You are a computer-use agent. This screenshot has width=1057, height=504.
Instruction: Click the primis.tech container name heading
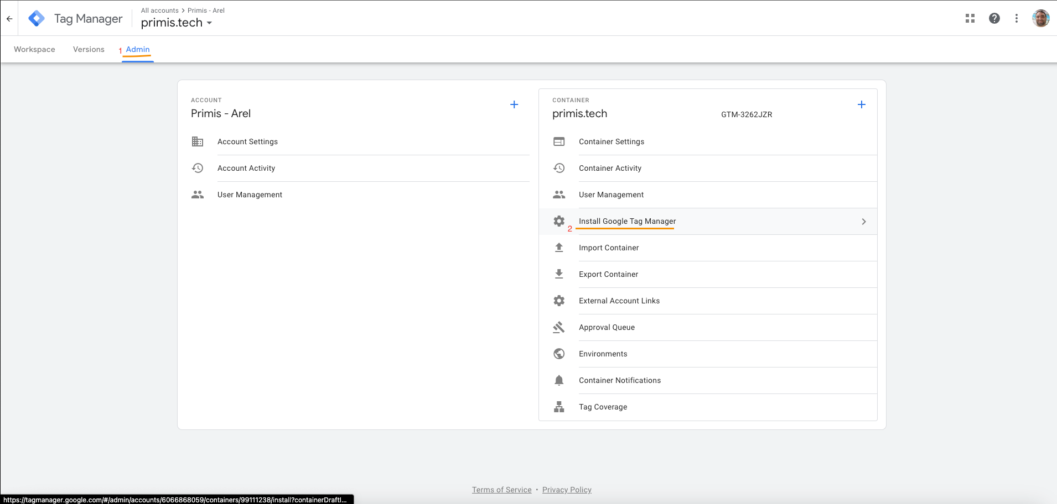(580, 113)
